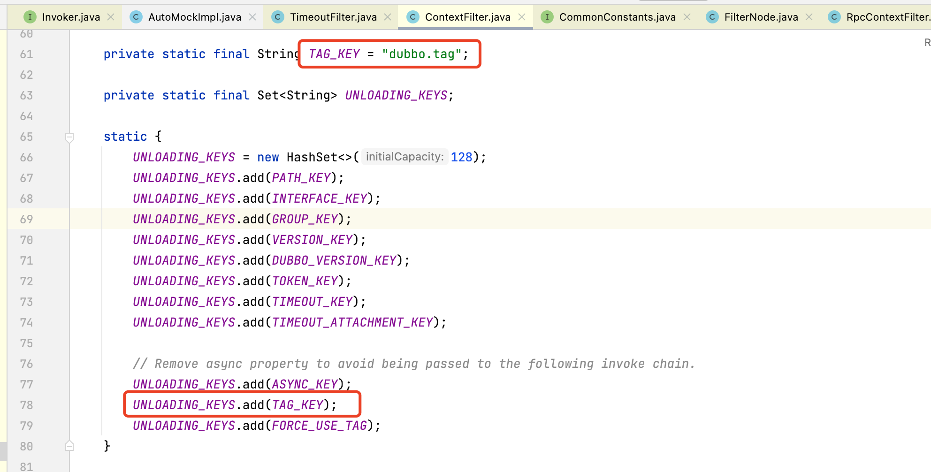Click the TAG_KEY constant declaration
The width and height of the screenshot is (931, 472).
click(x=334, y=54)
